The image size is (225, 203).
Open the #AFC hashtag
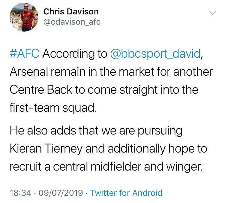(x=27, y=54)
